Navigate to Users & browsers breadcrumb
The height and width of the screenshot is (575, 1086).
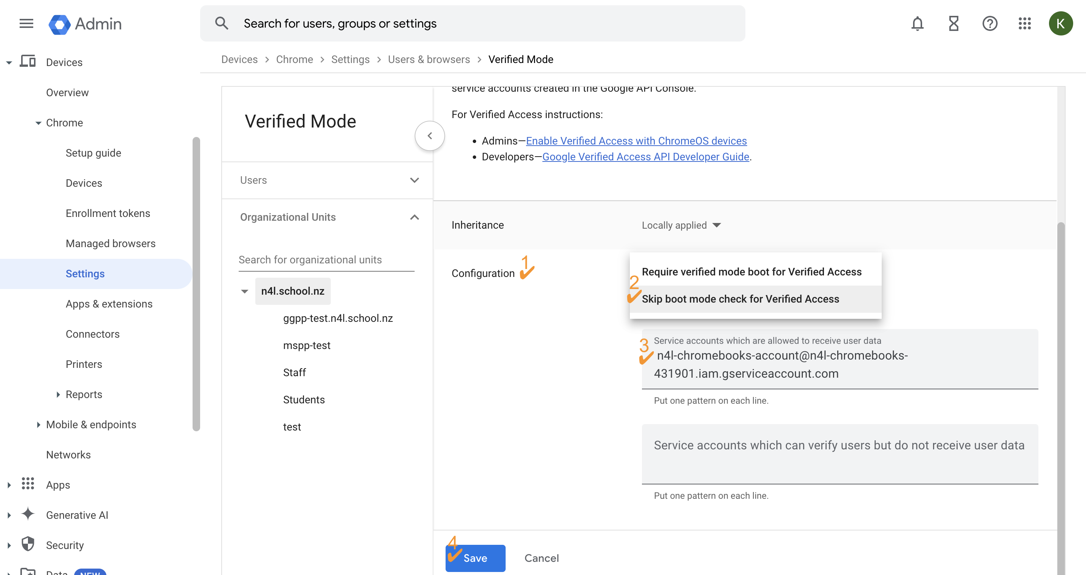[x=429, y=59]
